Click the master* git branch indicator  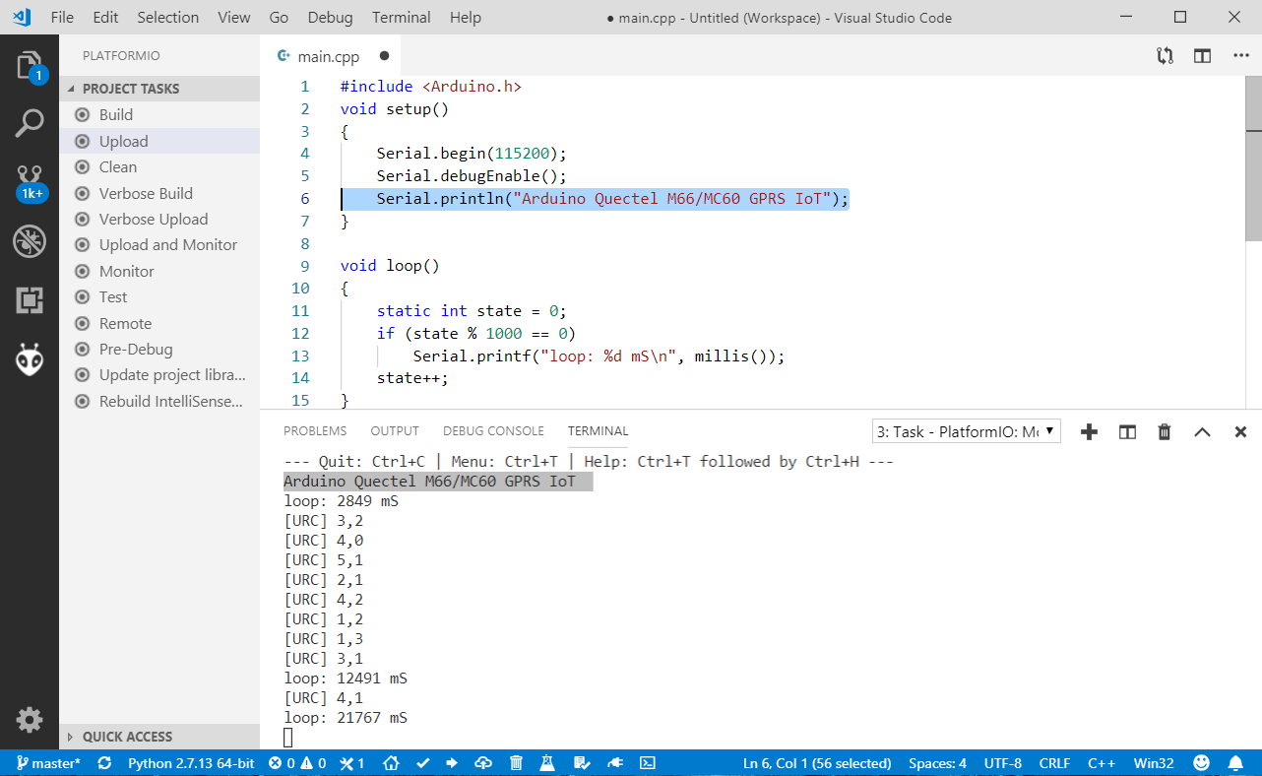pyautogui.click(x=48, y=763)
